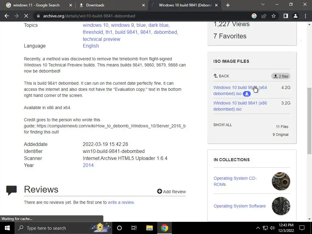Open the windows 10 topic link

click(x=95, y=25)
